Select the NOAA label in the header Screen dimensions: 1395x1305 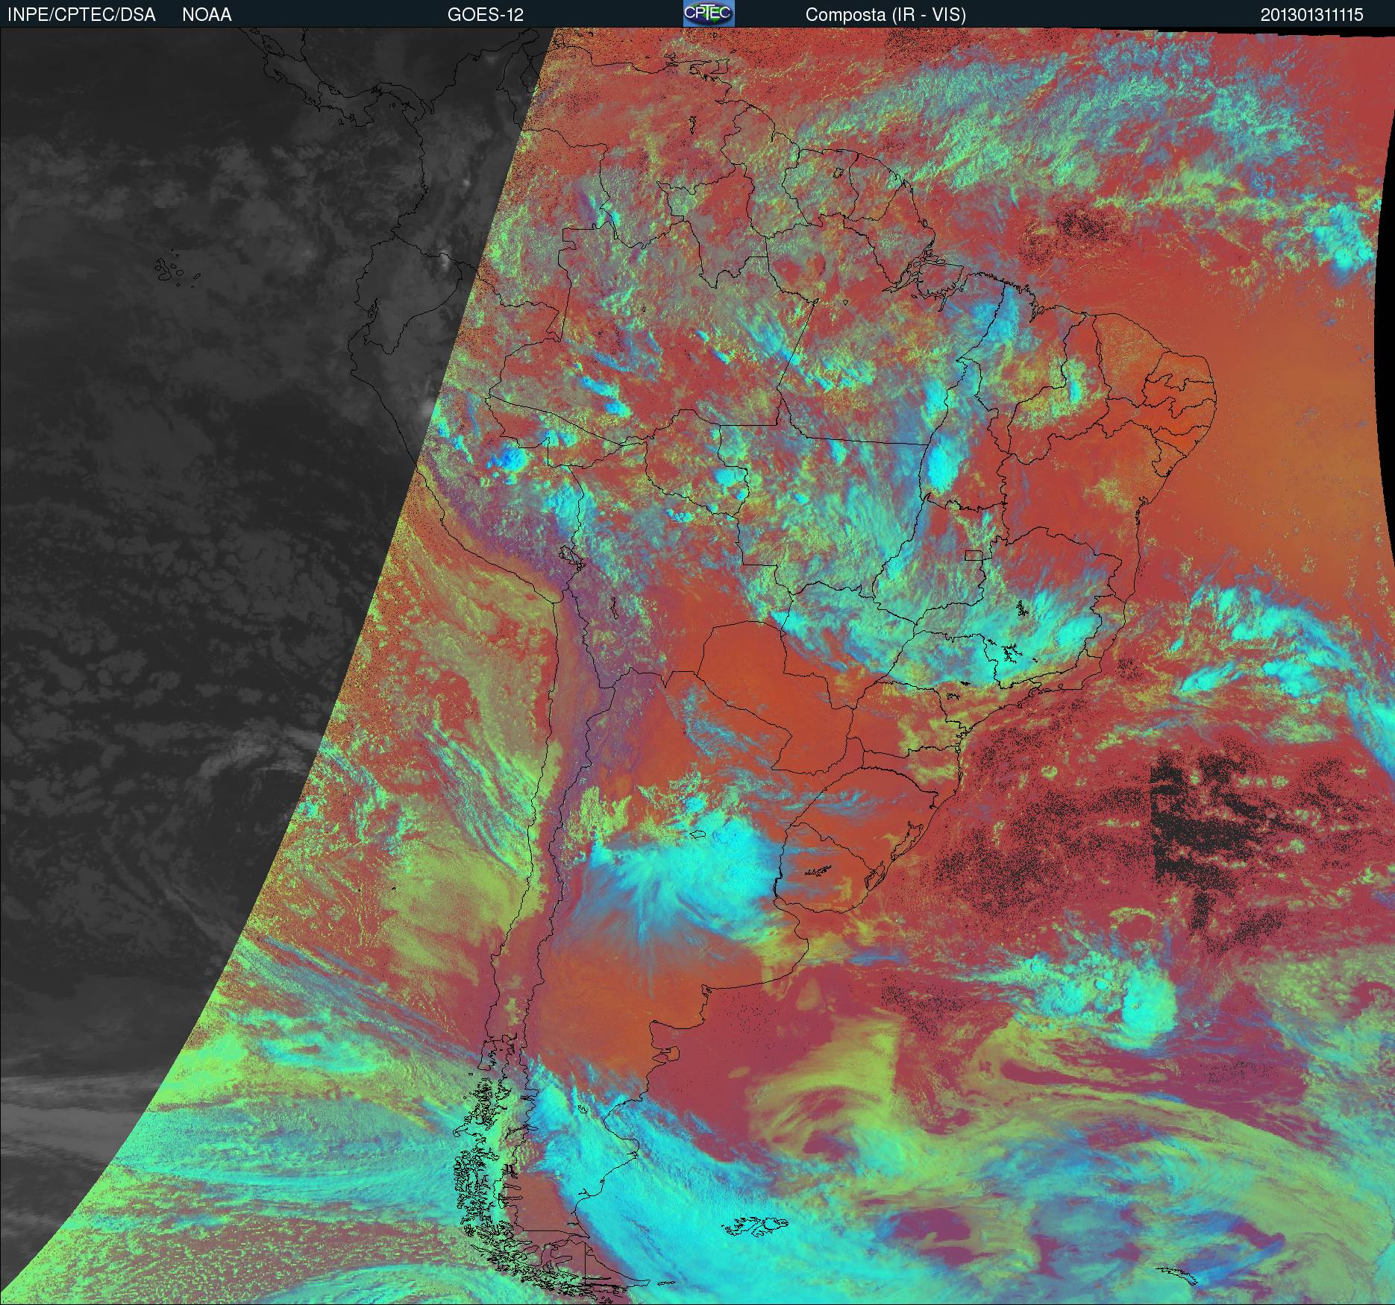(x=207, y=15)
